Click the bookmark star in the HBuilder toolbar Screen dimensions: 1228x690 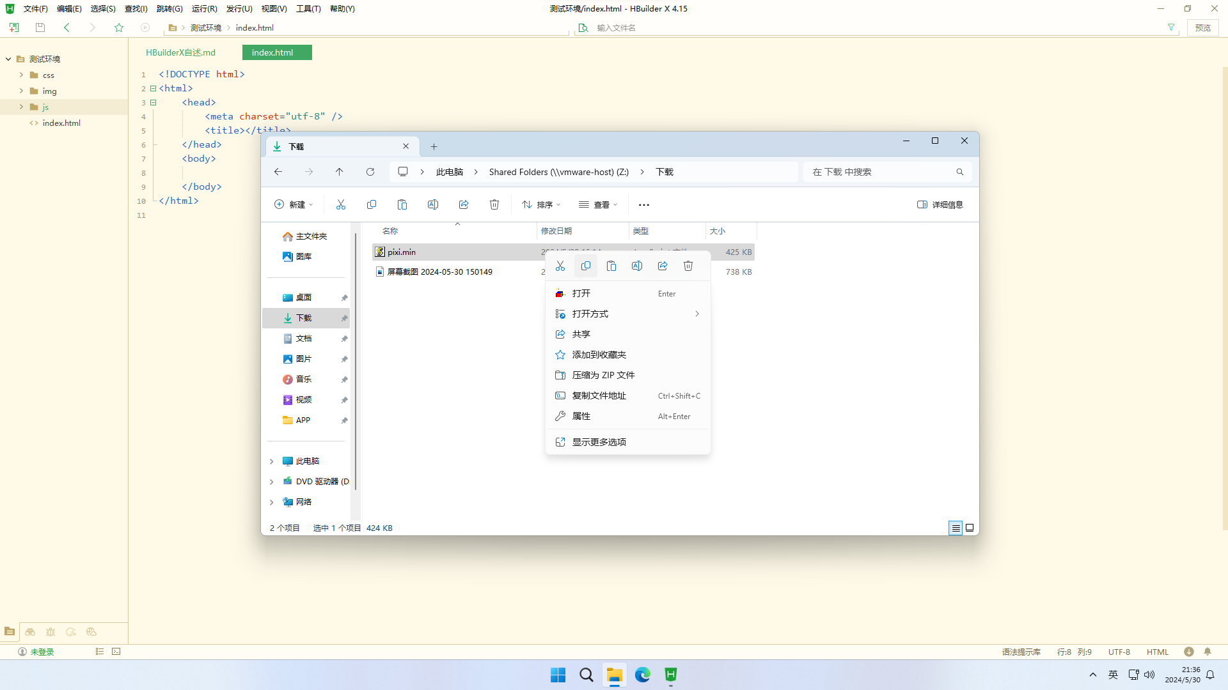119,27
